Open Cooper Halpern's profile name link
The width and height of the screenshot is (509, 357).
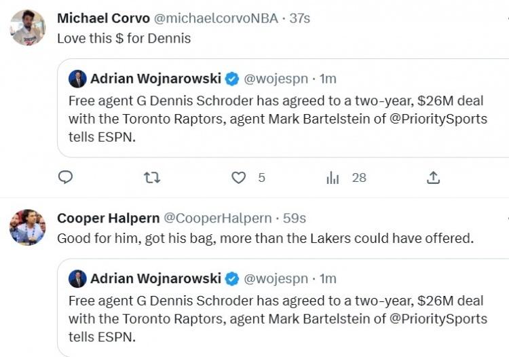(109, 218)
